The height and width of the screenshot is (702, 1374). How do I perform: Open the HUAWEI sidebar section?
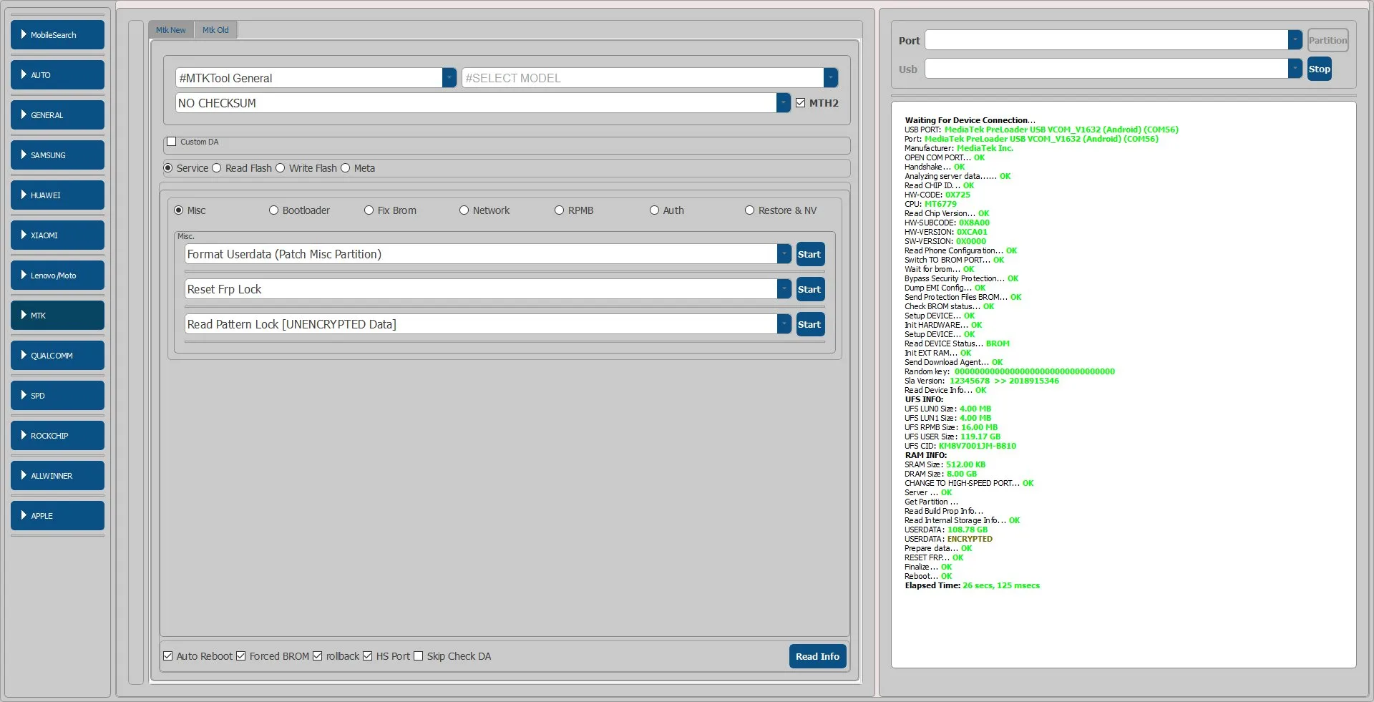(57, 195)
